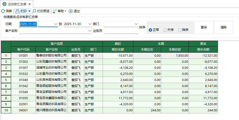
Task: Click the 业务员 salesperson input field
Action: click(x=121, y=31)
